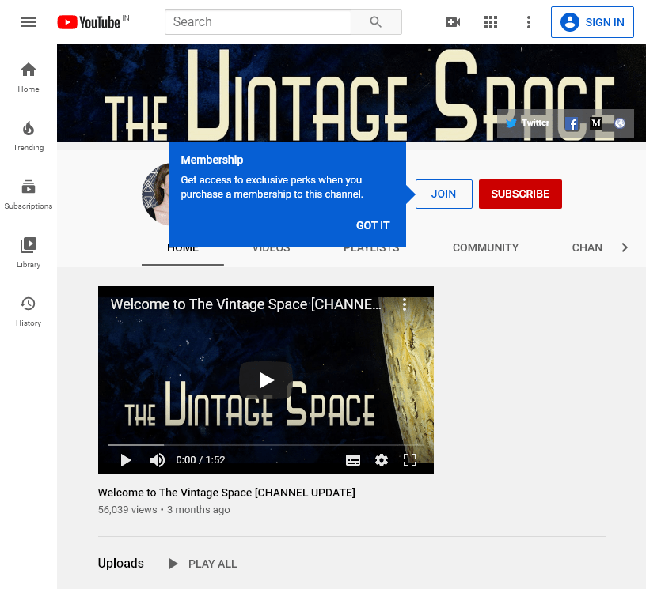Viewport: 646px width, 589px height.
Task: Click the JOIN membership button
Action: 443,194
